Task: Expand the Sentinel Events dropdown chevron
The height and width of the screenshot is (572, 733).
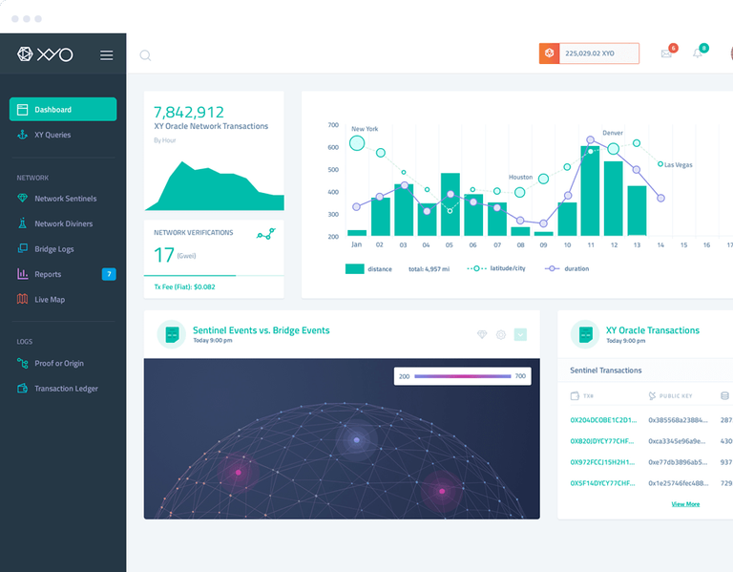Action: click(x=520, y=334)
